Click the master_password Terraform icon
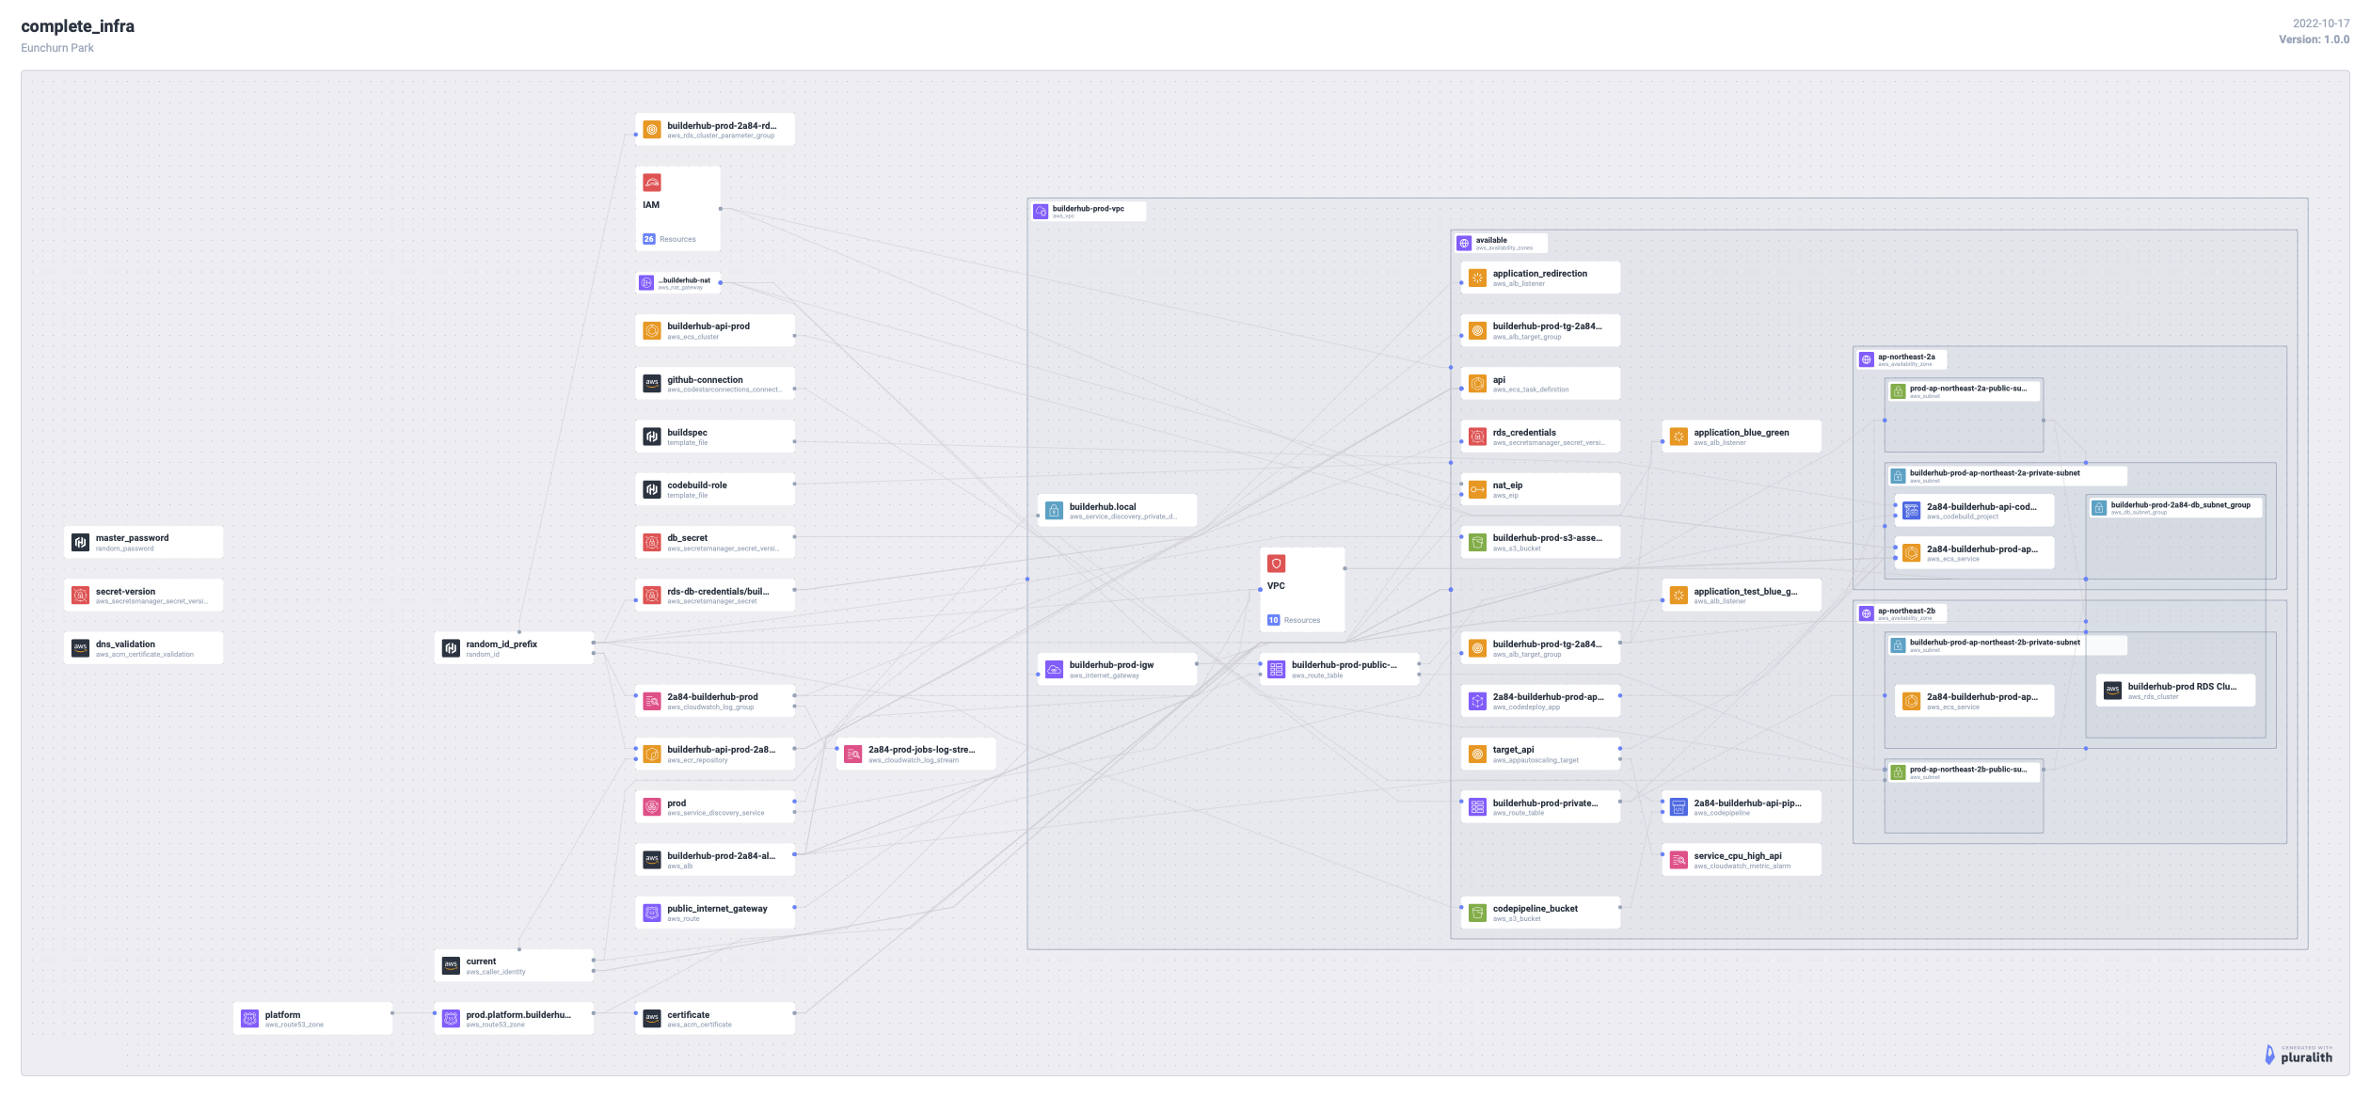The image size is (2371, 1097). point(80,542)
